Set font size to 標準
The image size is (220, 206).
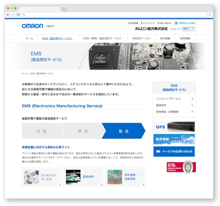coord(185,29)
